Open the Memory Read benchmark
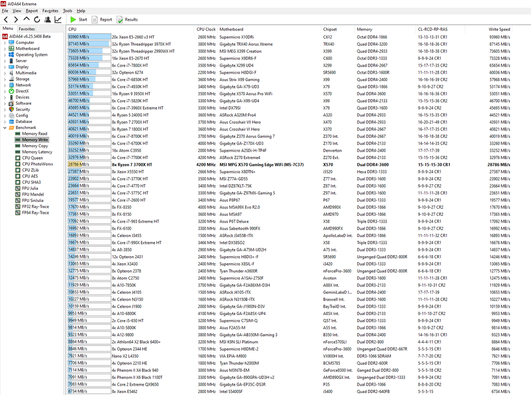 [35, 134]
